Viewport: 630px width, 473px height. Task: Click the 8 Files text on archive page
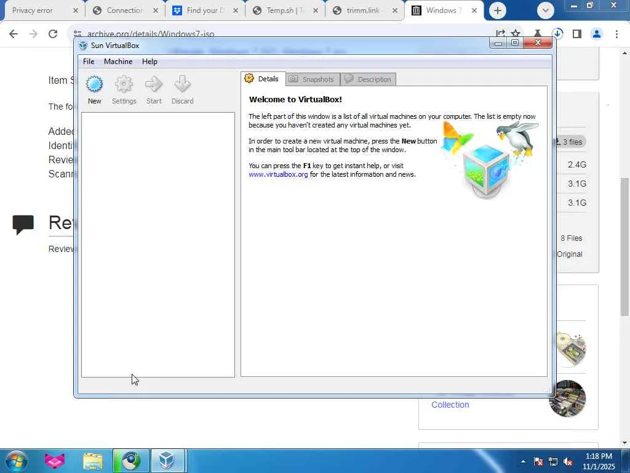(572, 238)
